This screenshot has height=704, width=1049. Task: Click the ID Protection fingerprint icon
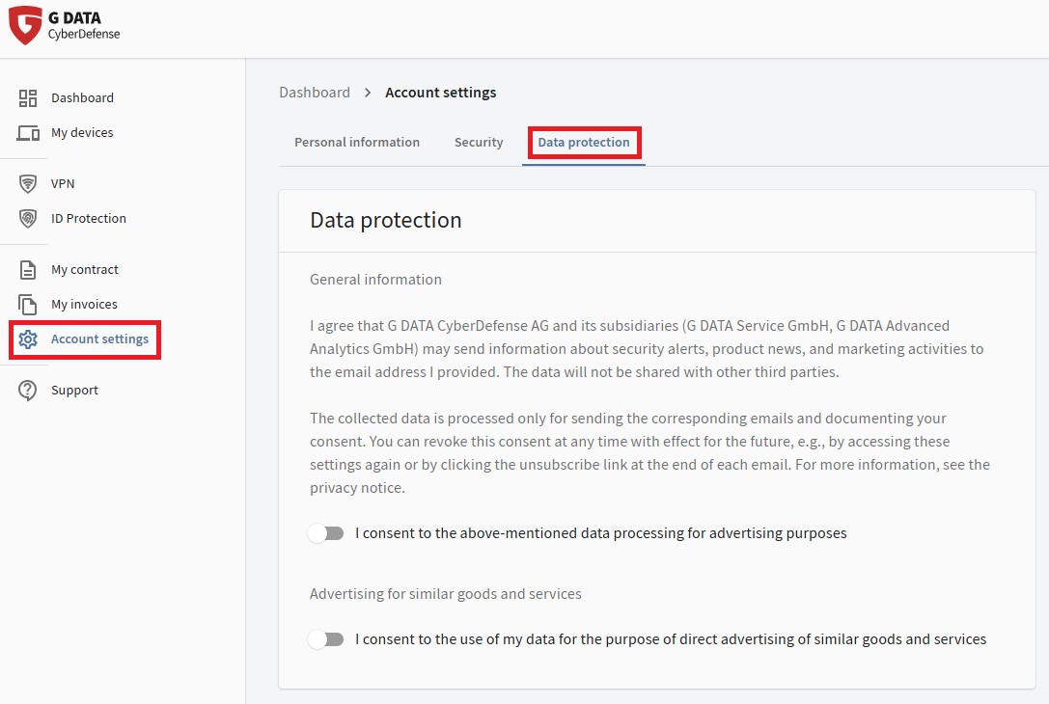28,219
